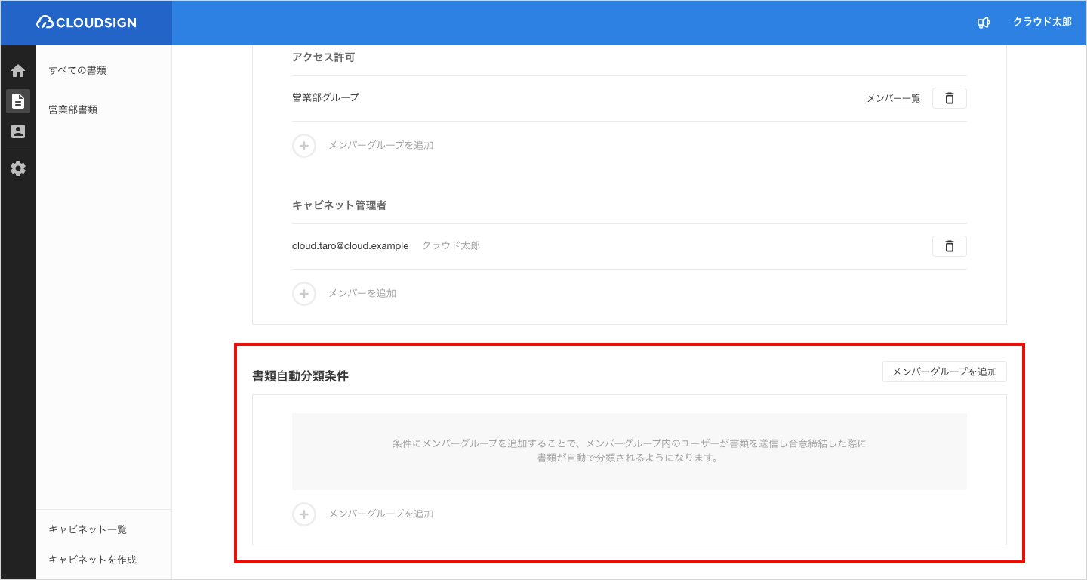Open キャビネット一覧 from the sidebar
Screen dimensions: 1087x580
click(88, 529)
